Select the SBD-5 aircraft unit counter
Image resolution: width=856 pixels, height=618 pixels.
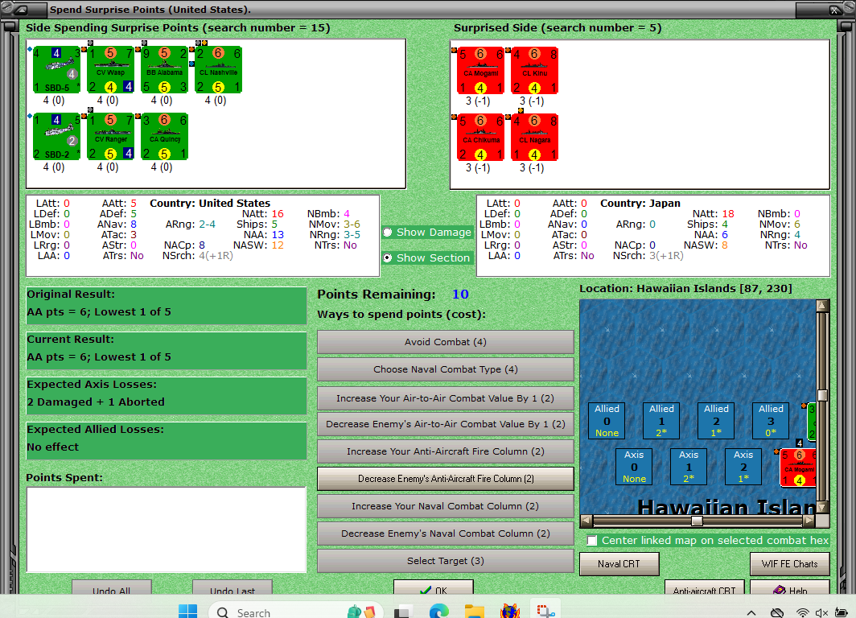(x=56, y=70)
